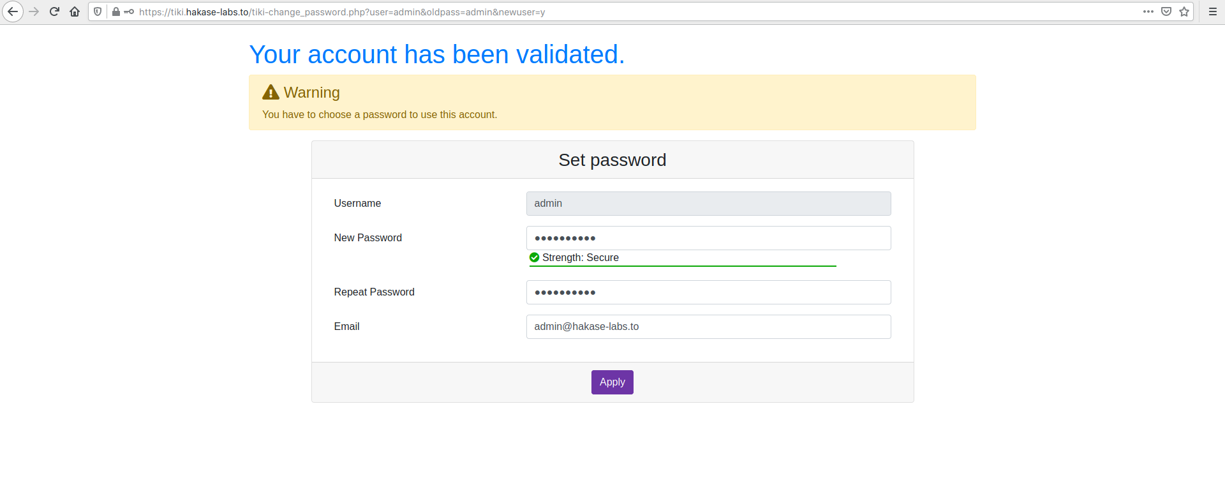Open the browser home page
Viewport: 1225px width, 494px height.
click(x=75, y=11)
